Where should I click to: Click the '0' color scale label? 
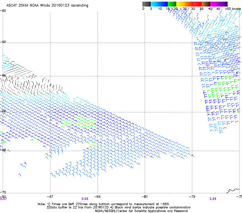[x=143, y=9]
